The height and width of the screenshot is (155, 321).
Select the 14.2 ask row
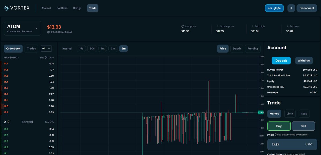coord(29,94)
